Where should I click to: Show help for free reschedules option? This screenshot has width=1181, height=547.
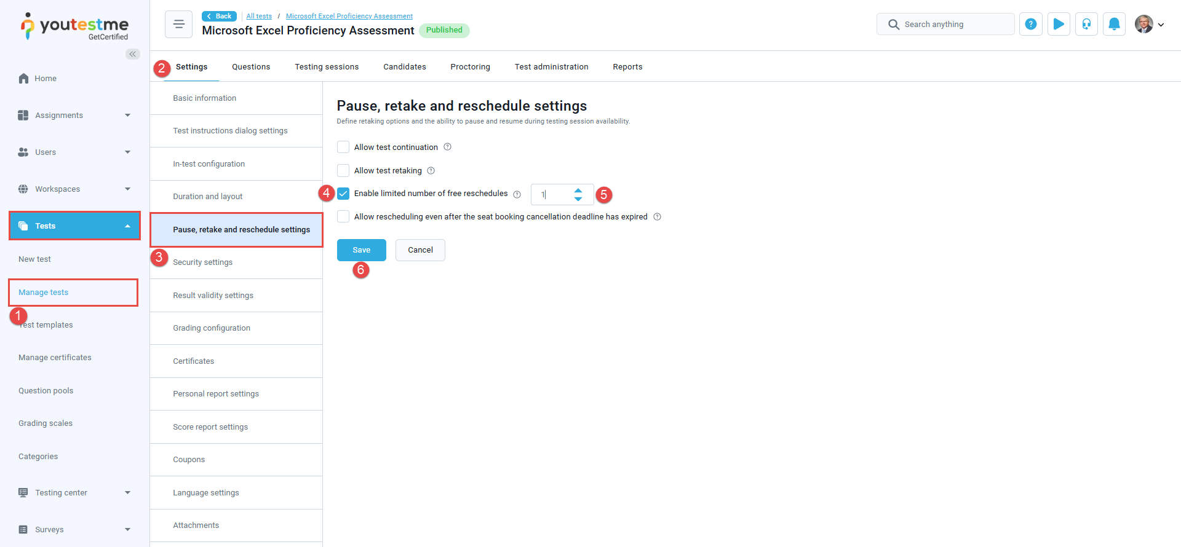[x=517, y=194]
